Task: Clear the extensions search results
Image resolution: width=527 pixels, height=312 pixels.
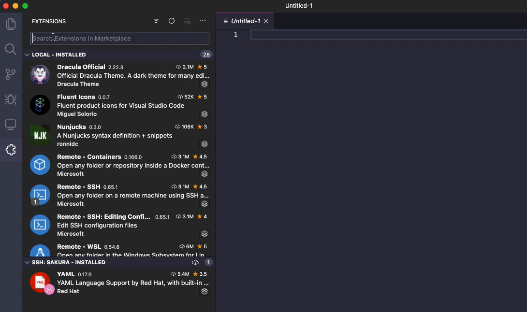Action: click(x=187, y=21)
